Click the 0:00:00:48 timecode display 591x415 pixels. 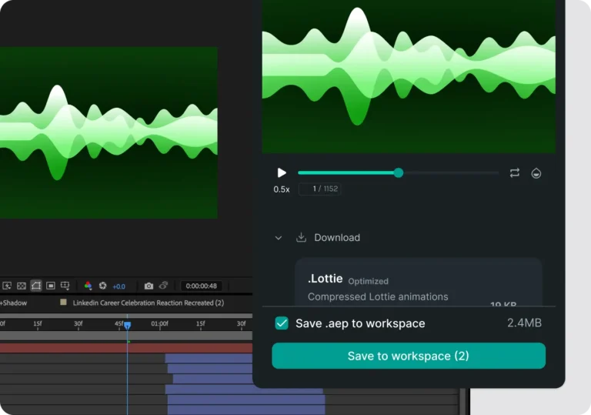coord(202,286)
